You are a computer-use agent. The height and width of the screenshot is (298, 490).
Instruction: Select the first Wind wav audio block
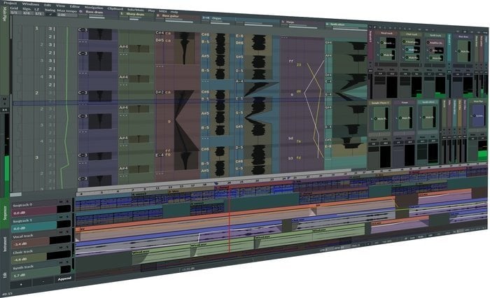click(161, 256)
